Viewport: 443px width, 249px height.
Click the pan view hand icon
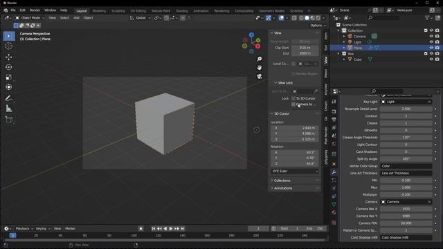coord(259,68)
